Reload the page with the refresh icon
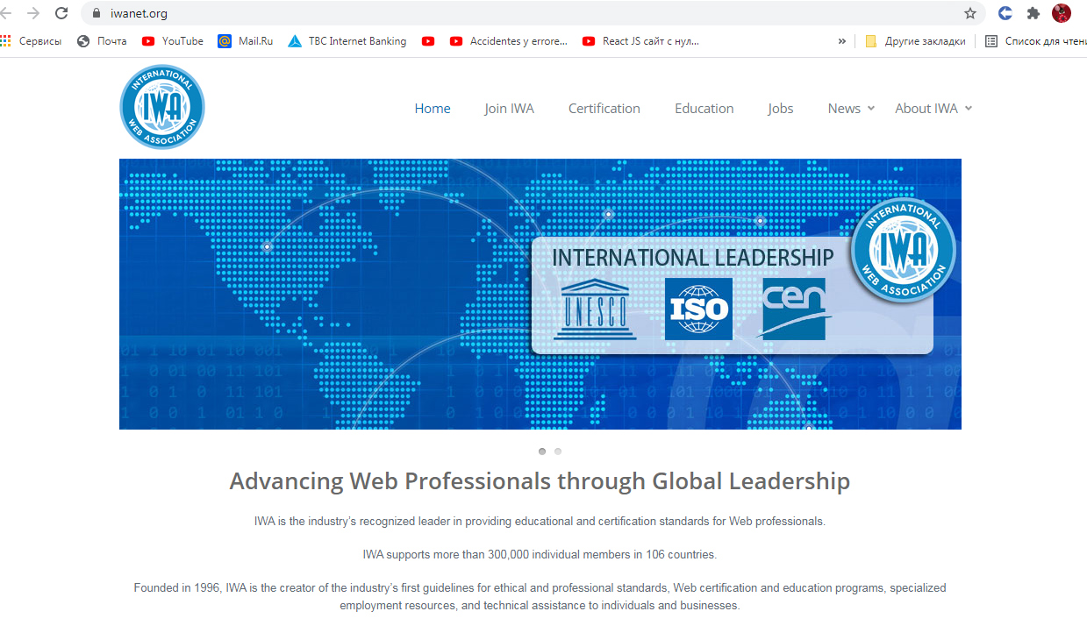The height and width of the screenshot is (640, 1087). coord(61,13)
